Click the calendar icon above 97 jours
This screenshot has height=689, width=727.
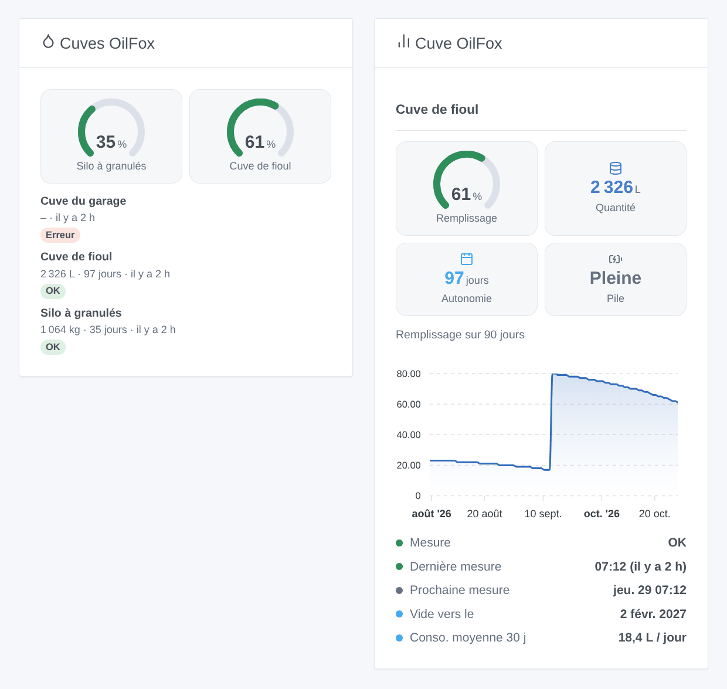coord(467,259)
